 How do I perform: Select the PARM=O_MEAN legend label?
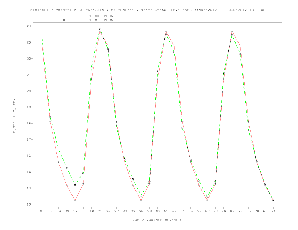(100, 16)
